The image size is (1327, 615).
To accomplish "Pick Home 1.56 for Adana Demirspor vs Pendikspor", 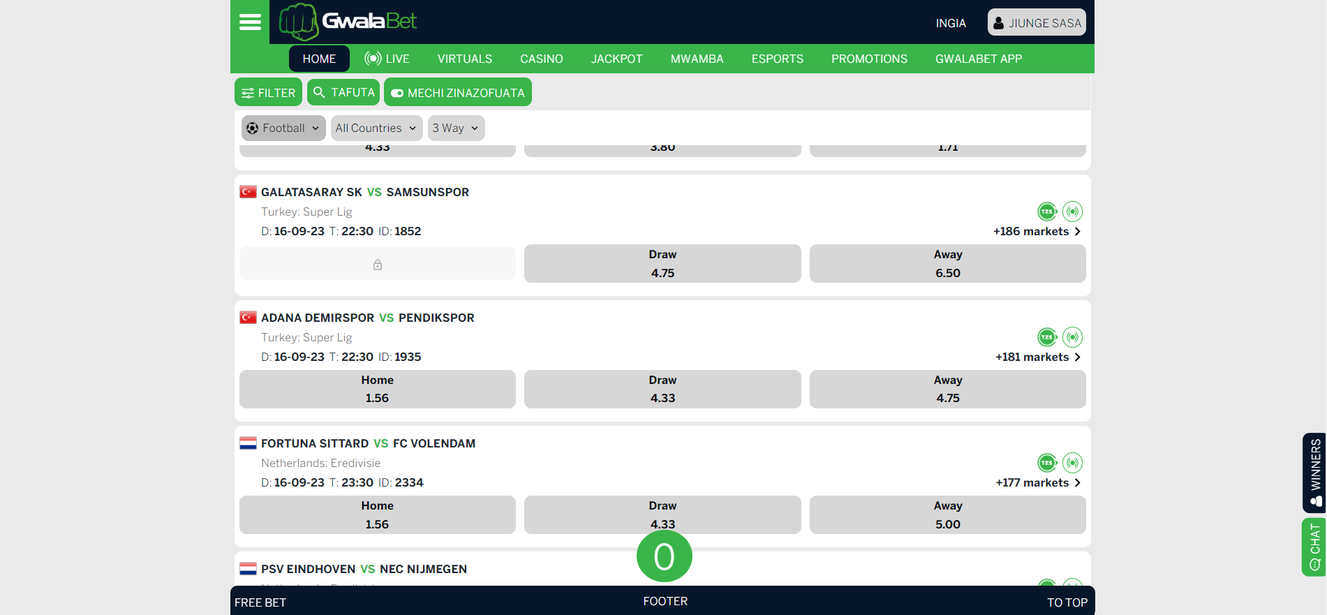I will [x=378, y=389].
